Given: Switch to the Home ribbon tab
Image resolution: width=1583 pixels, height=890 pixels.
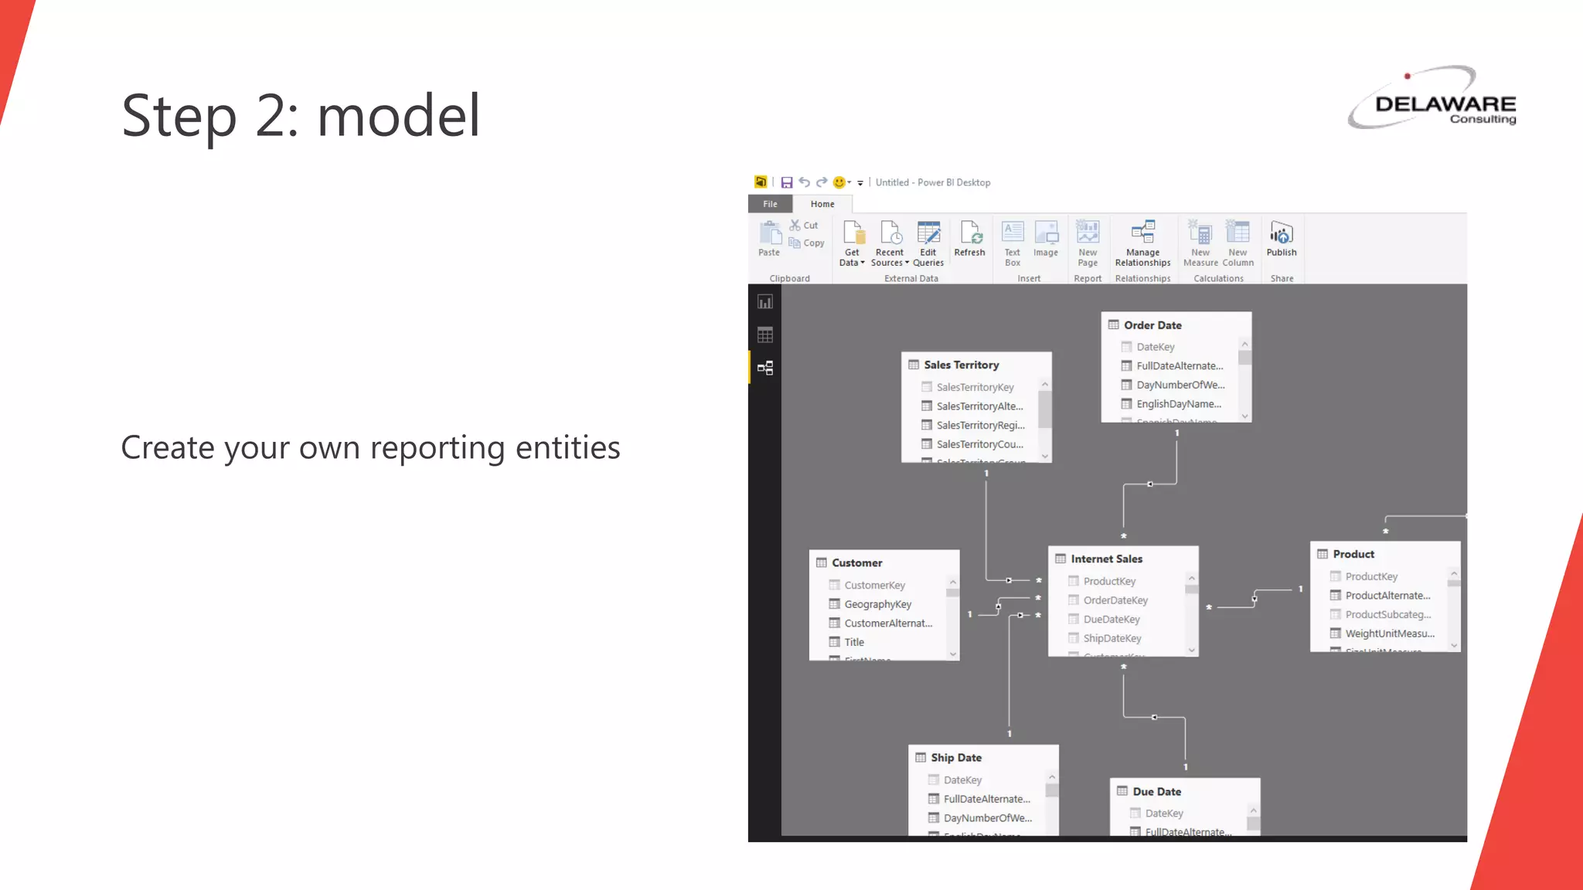Looking at the screenshot, I should coord(822,204).
